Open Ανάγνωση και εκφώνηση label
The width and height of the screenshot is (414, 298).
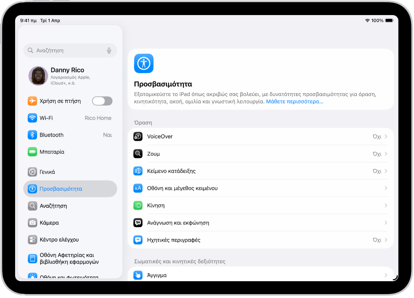point(178,223)
